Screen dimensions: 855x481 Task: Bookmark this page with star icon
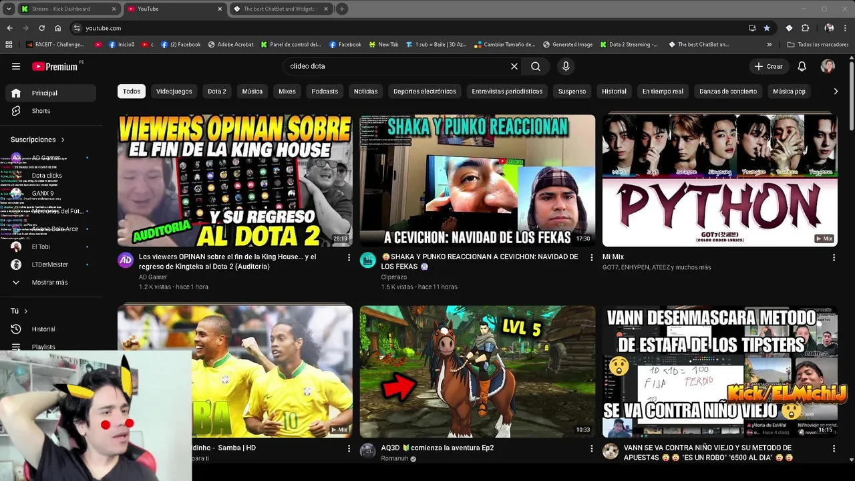[767, 28]
